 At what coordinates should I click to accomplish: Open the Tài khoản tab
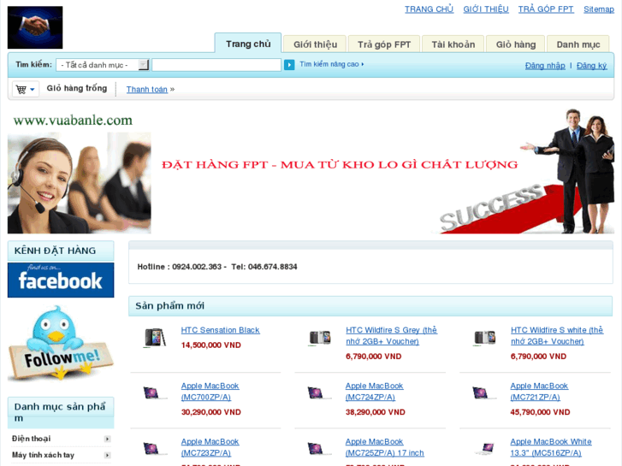[453, 44]
